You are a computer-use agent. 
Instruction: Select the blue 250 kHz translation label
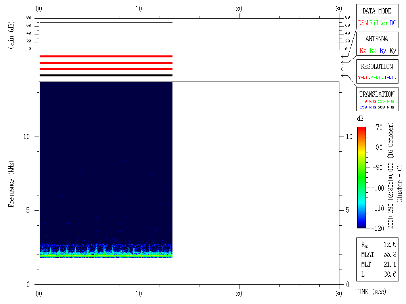click(x=368, y=107)
